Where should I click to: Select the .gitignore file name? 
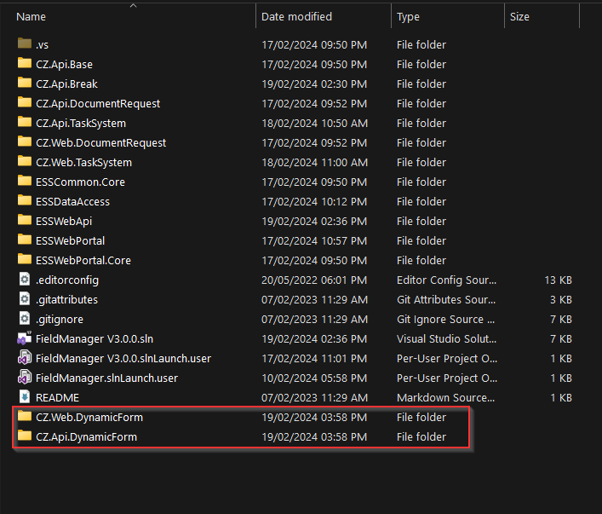click(60, 319)
